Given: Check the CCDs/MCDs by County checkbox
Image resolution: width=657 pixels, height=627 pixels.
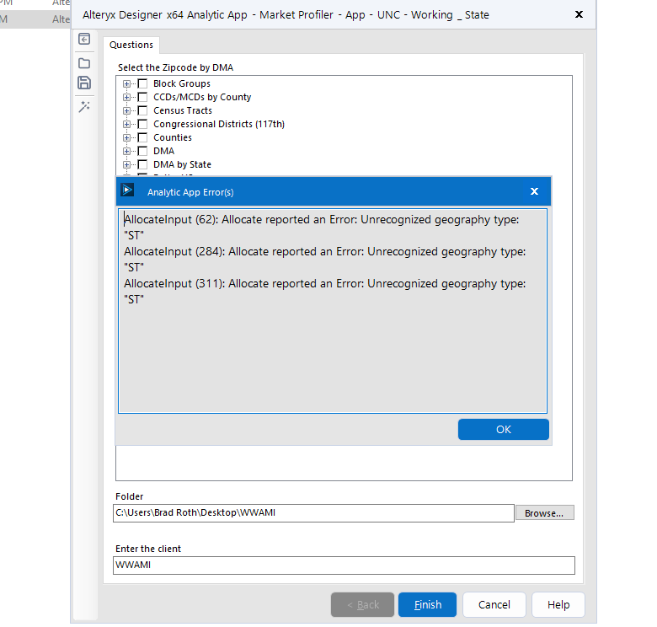Looking at the screenshot, I should [142, 97].
